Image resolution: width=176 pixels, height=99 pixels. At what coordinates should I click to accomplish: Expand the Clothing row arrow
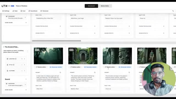(x=24, y=71)
